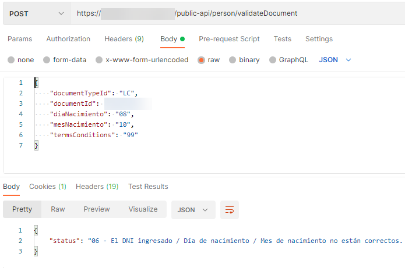Click the "termsConditions" key in request body
Screen dimensions: 405x268
[x=82, y=135]
